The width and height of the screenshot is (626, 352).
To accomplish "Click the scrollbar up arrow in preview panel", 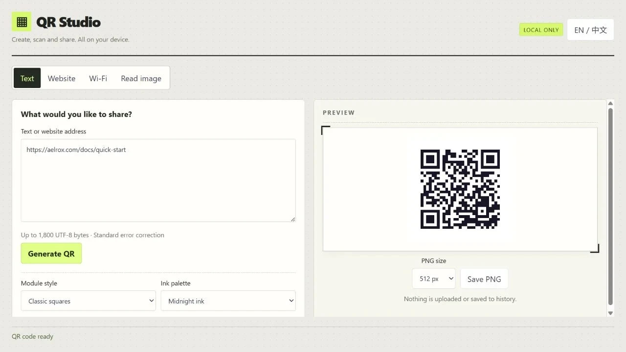I will [x=610, y=103].
